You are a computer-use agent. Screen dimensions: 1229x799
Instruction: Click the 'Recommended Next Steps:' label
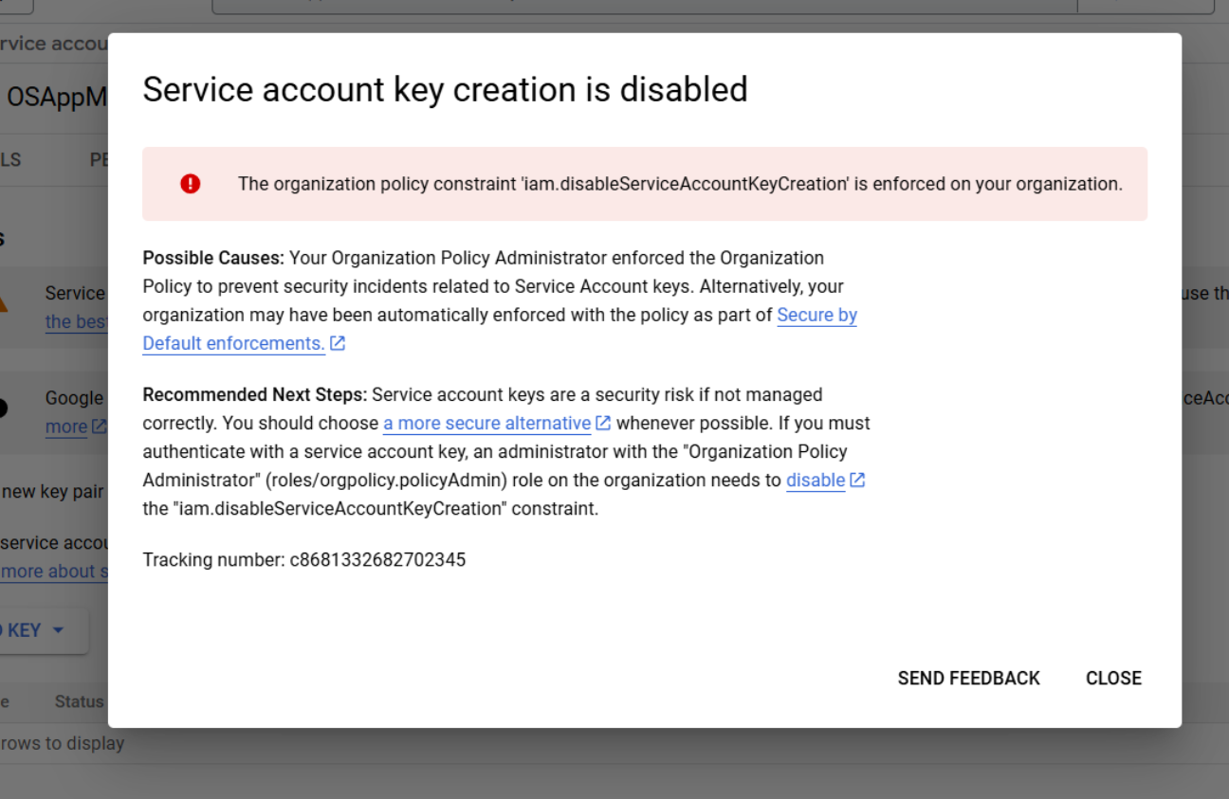[x=255, y=394]
